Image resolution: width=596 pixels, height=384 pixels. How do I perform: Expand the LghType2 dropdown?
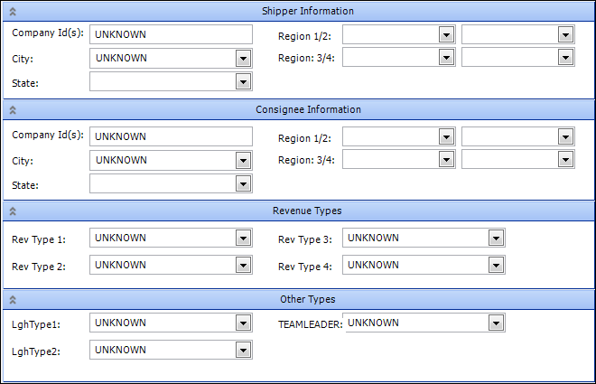pyautogui.click(x=242, y=351)
